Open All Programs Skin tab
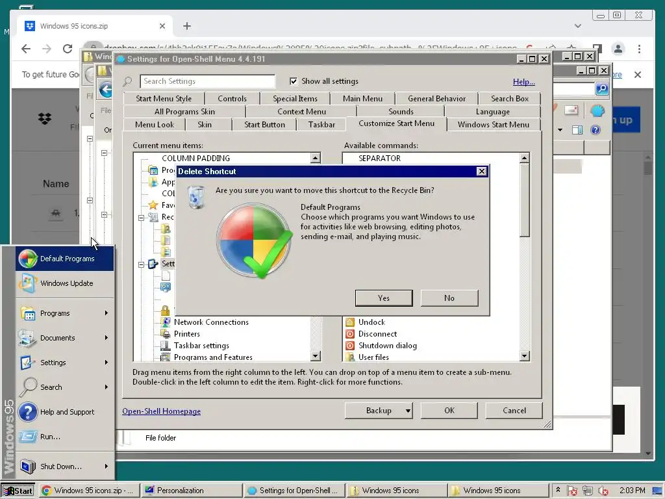 (x=184, y=112)
